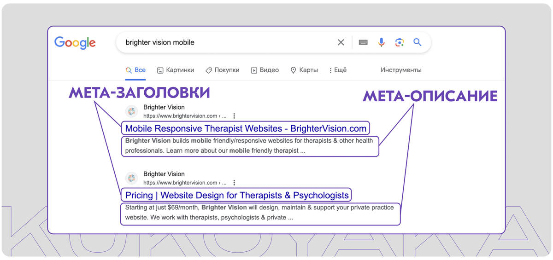Start voice search with the microphone icon

pyautogui.click(x=382, y=42)
